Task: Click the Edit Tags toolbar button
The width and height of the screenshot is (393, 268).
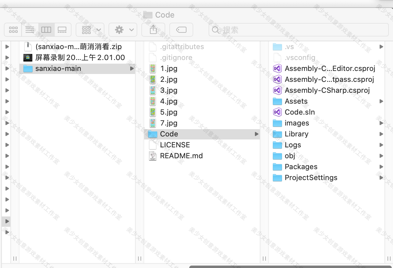Action: 181,30
